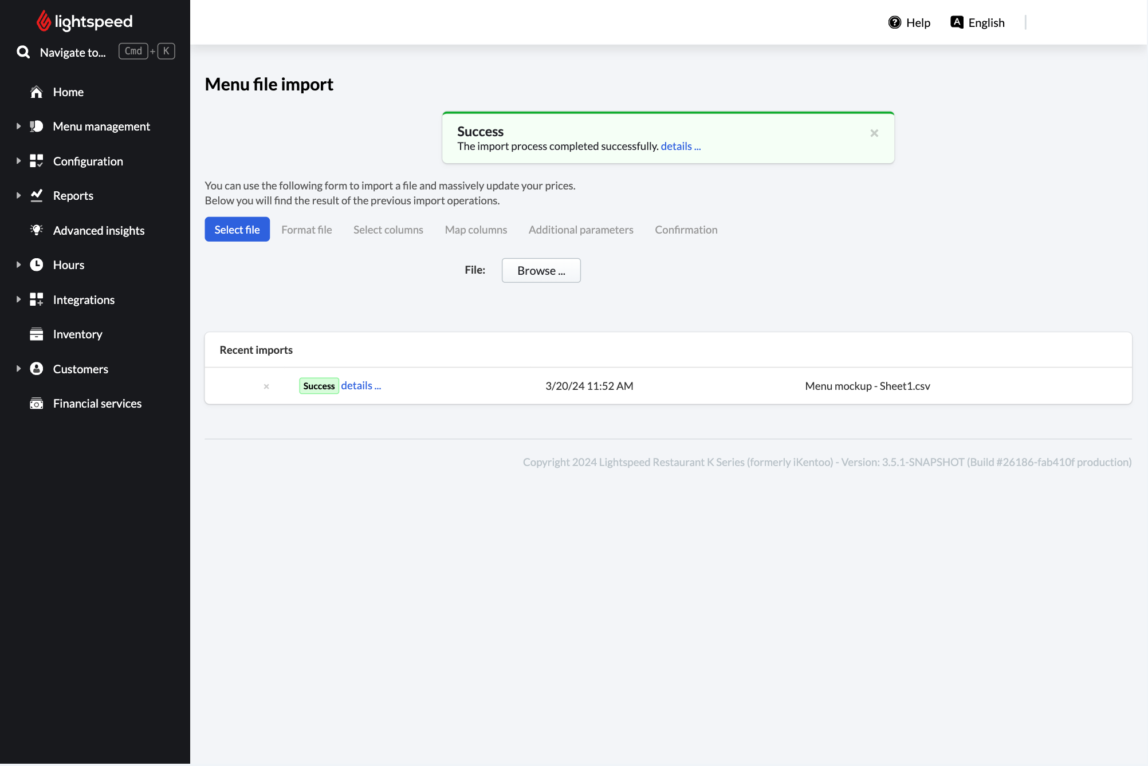1148x766 pixels.
Task: Remove the Menu mockup import row
Action: [x=266, y=386]
